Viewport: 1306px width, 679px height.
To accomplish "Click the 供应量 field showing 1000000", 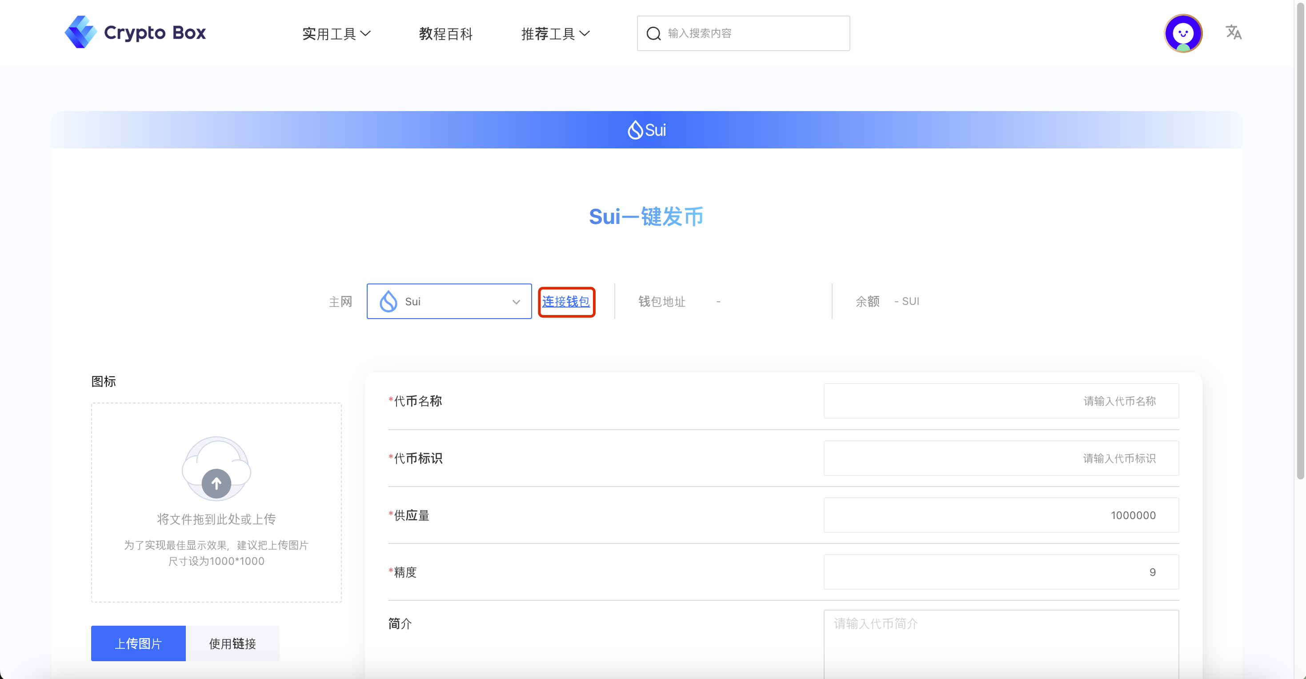I will [x=1001, y=515].
